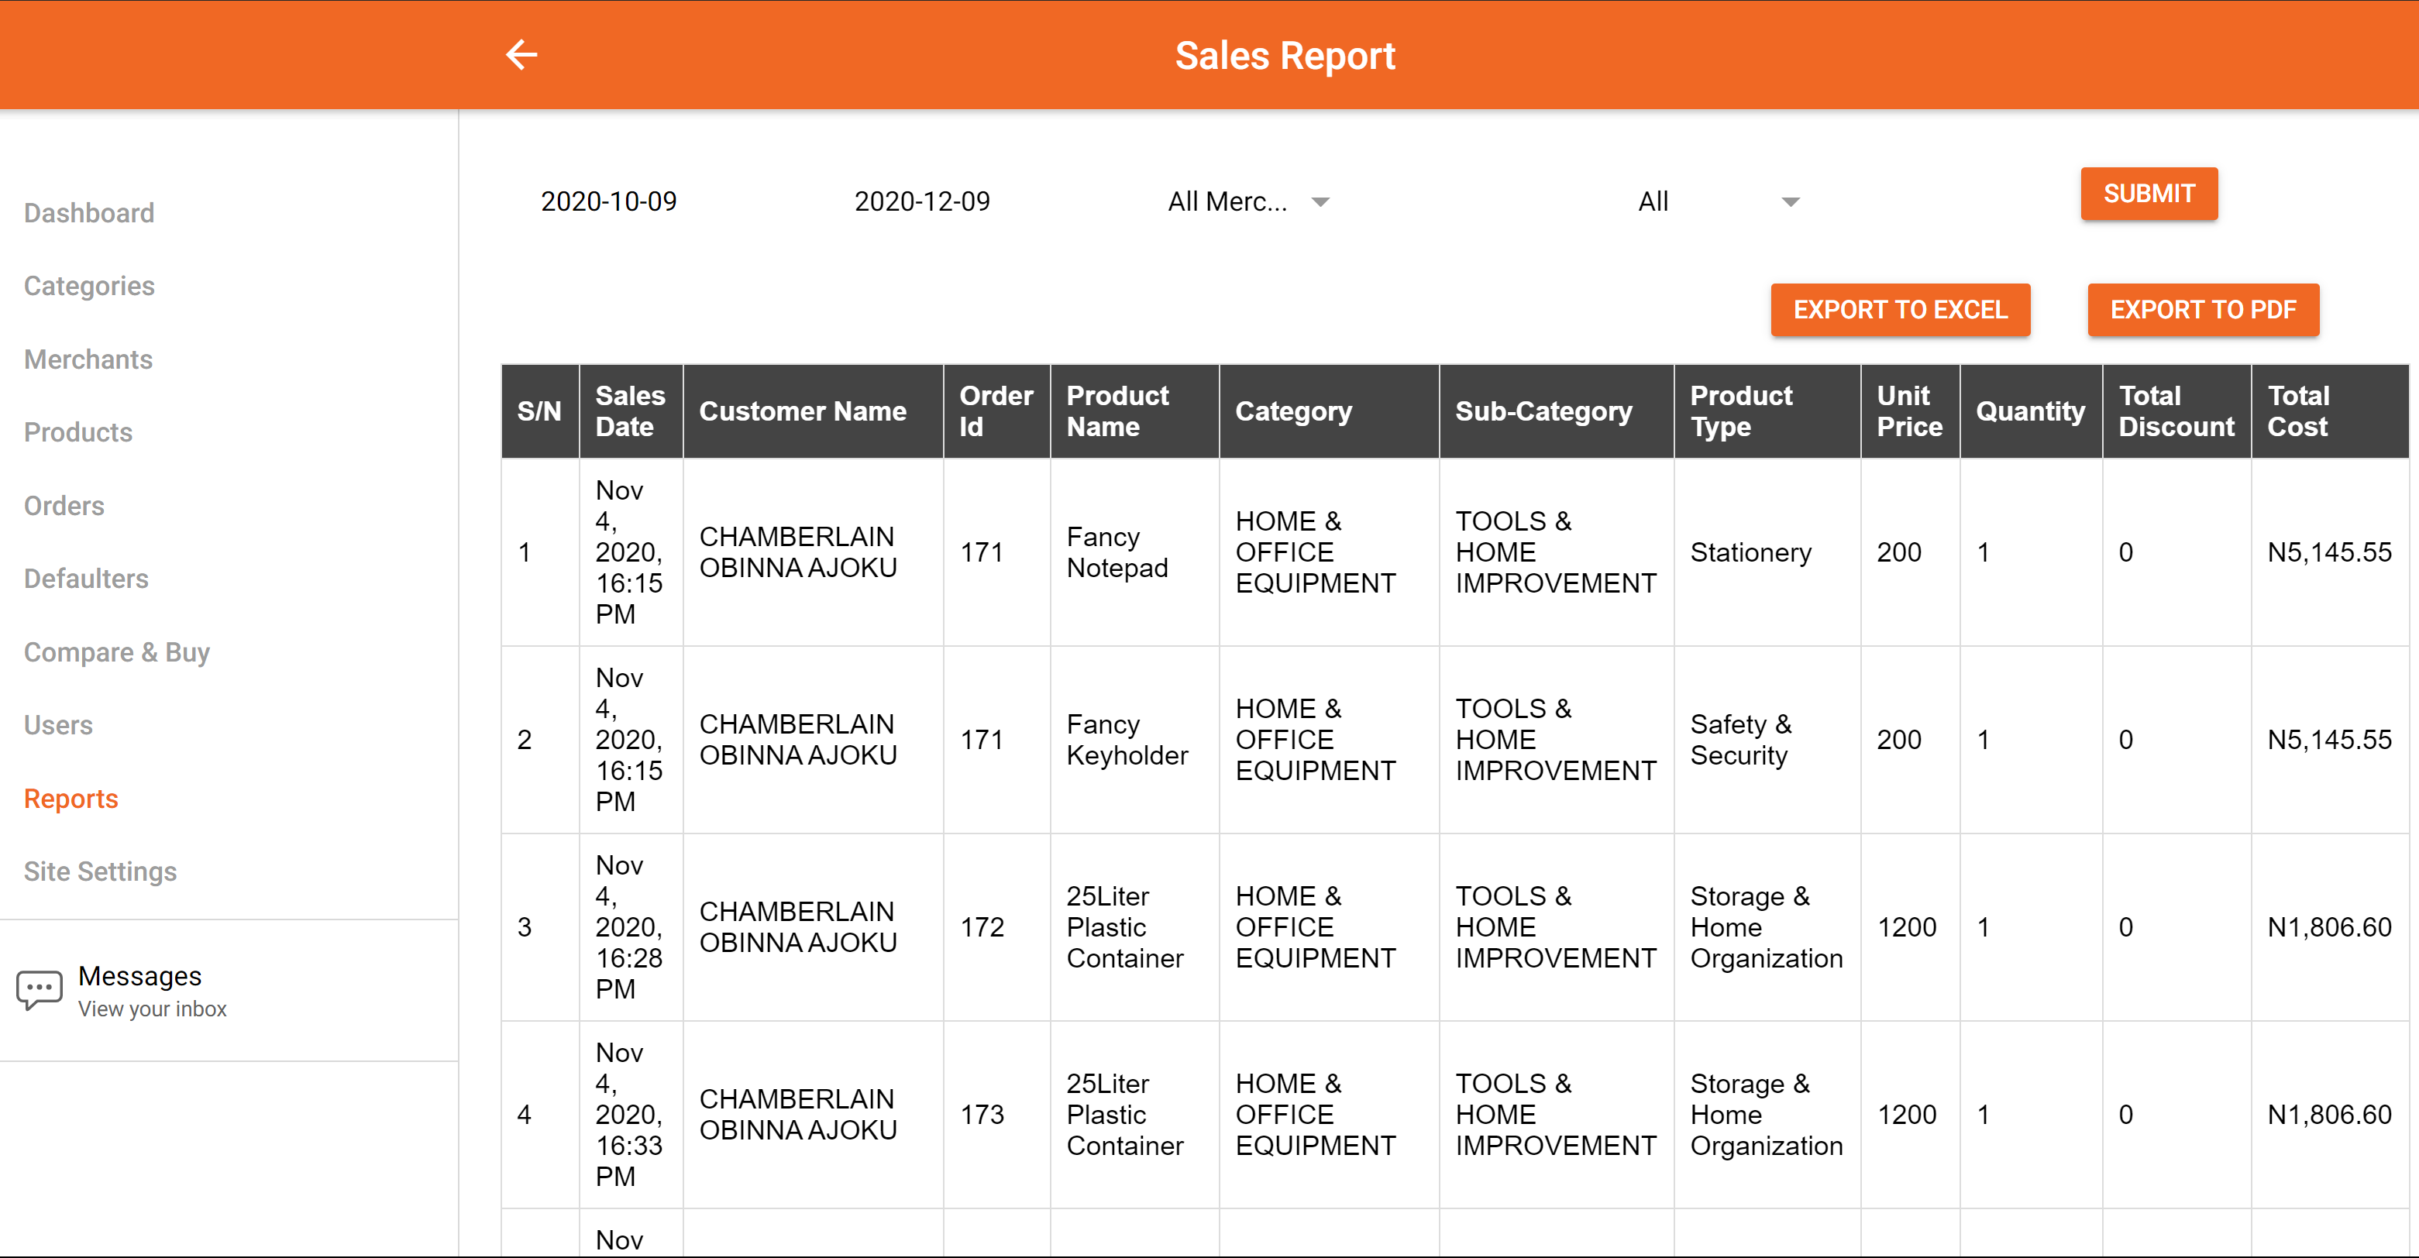Click sales date Nov 4, 2020, 16:28 PM
This screenshot has width=2419, height=1258.
(630, 927)
